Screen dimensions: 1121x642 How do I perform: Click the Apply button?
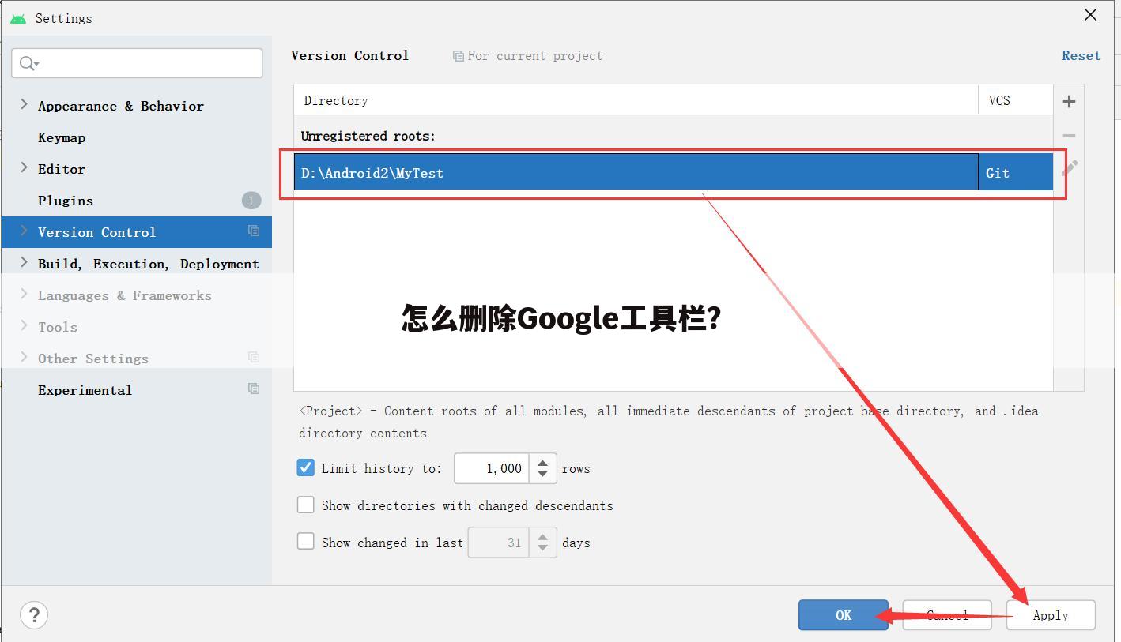[x=1051, y=615]
